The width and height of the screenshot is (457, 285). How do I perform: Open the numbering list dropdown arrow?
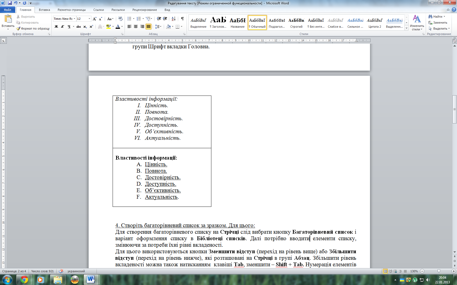click(143, 19)
